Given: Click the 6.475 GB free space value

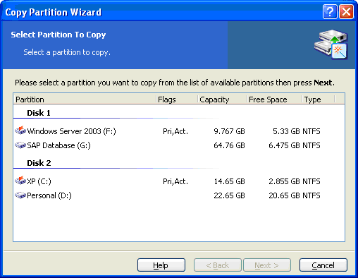Looking at the screenshot, I should click(284, 145).
